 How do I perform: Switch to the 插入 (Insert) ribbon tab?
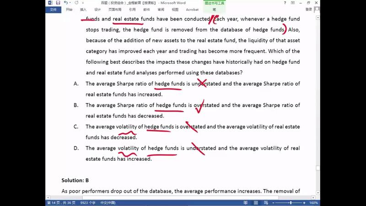pyautogui.click(x=83, y=9)
